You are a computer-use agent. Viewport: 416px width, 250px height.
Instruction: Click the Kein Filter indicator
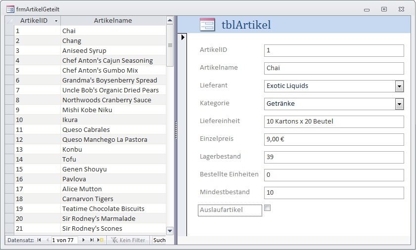tap(128, 240)
